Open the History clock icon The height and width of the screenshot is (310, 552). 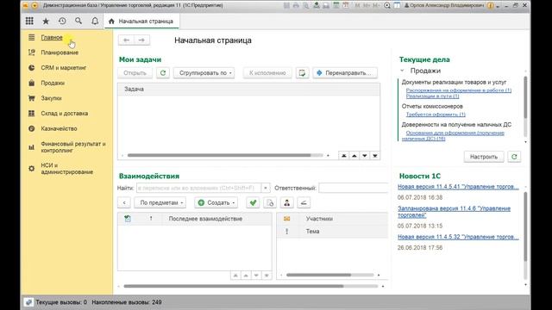coord(62,21)
